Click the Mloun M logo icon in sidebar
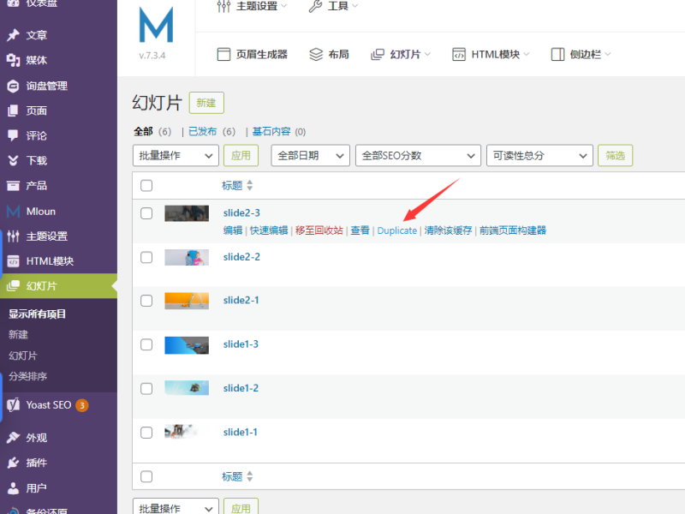Viewport: 685px width, 514px height. click(13, 212)
